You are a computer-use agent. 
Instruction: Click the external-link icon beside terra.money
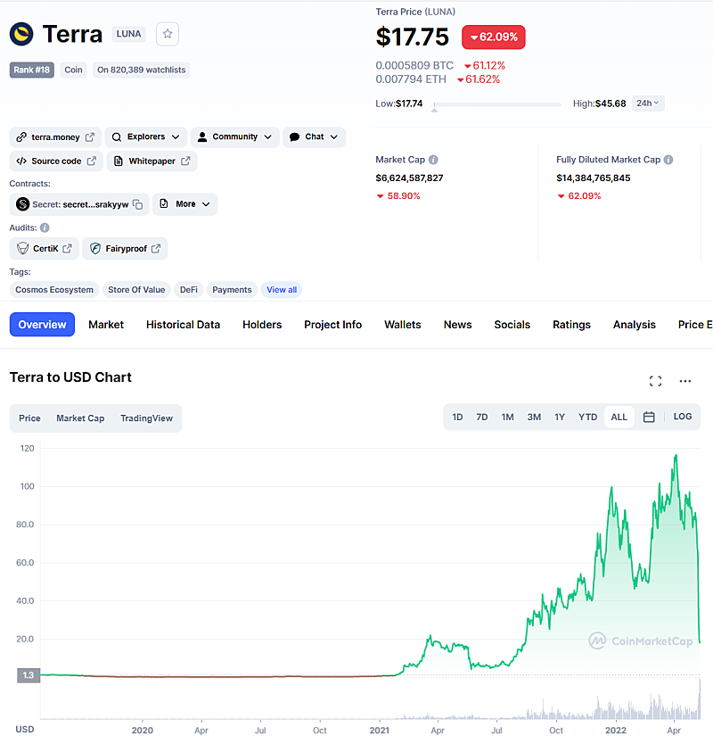click(90, 137)
